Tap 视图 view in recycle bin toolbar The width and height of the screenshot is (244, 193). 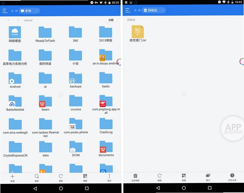184,177
